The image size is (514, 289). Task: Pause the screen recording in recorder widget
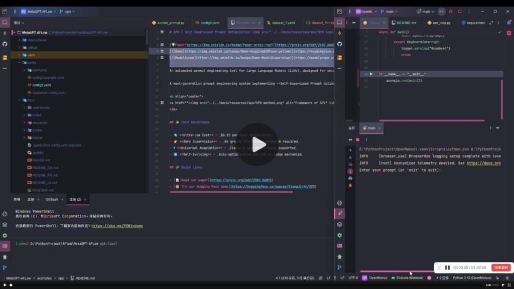[447, 268]
